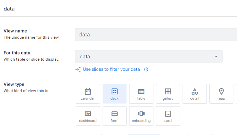Choose the deck view type
The image size is (237, 135).
click(x=114, y=94)
